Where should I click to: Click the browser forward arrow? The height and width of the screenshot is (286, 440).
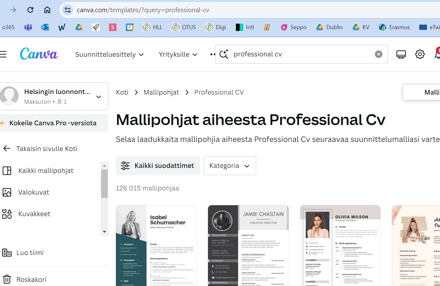tap(13, 10)
